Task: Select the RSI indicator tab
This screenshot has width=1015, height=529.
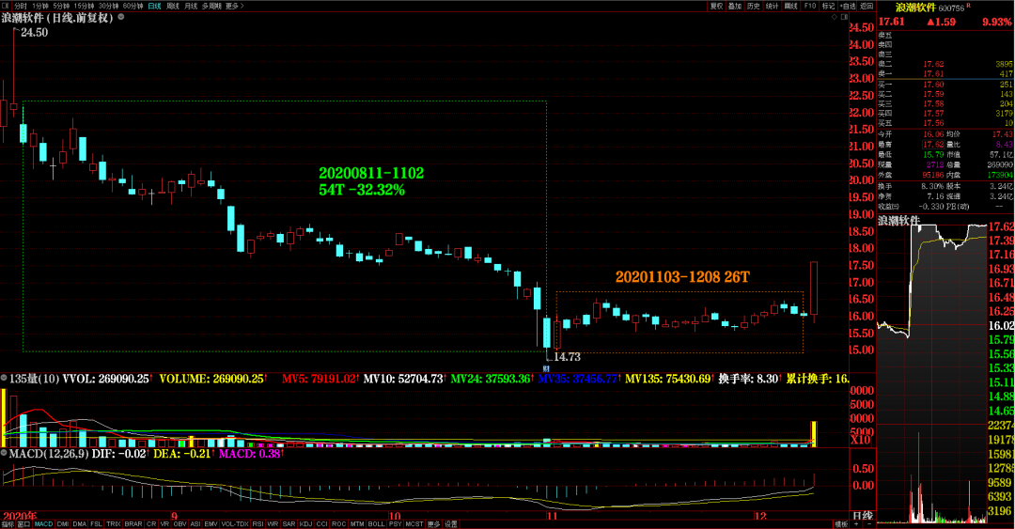Action: (x=258, y=523)
